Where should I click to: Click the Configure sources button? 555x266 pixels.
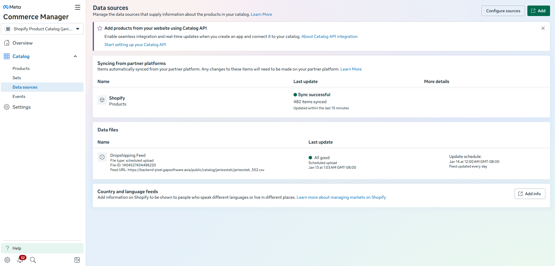(503, 11)
